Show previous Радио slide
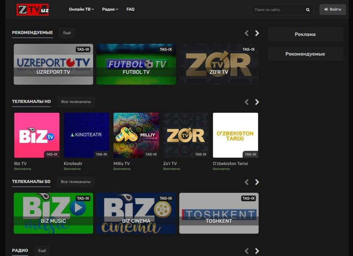 (x=247, y=251)
